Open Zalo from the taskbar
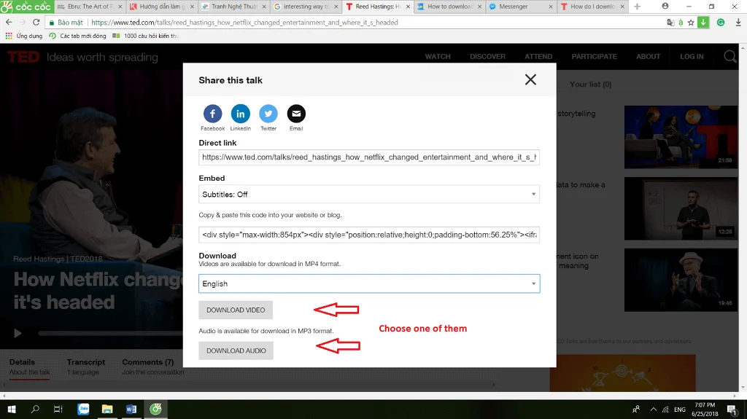 click(83, 409)
